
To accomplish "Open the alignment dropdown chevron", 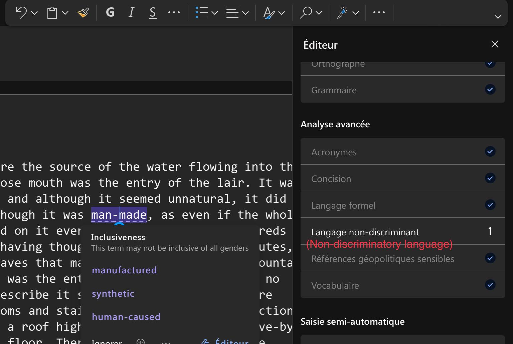I will pyautogui.click(x=246, y=13).
